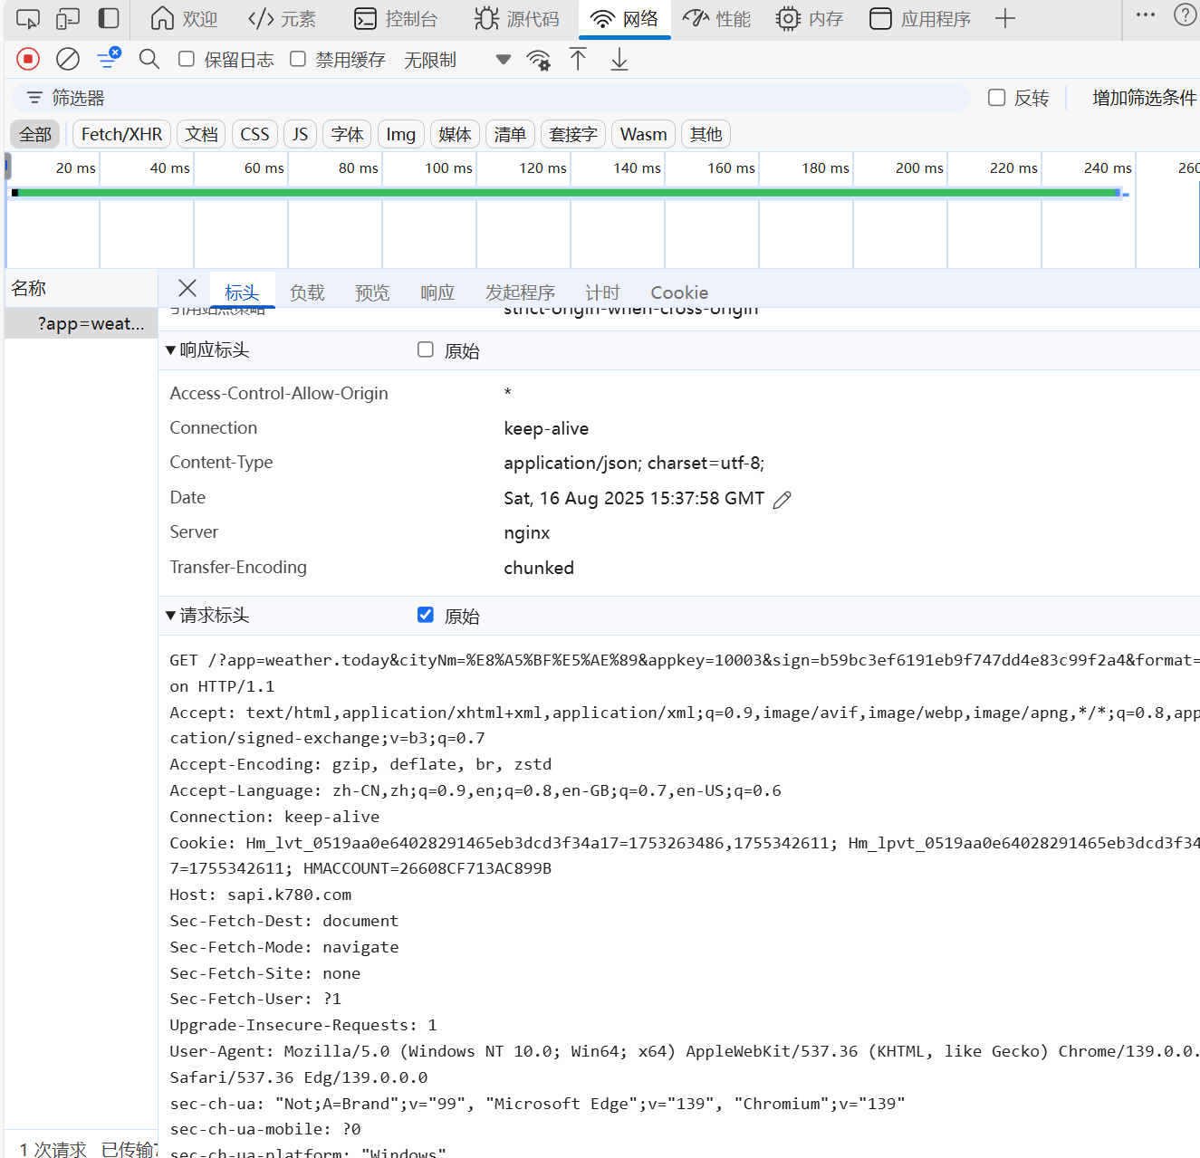Toggle the sidebar dock panel icon
Viewport: 1200px width, 1158px height.
click(109, 18)
